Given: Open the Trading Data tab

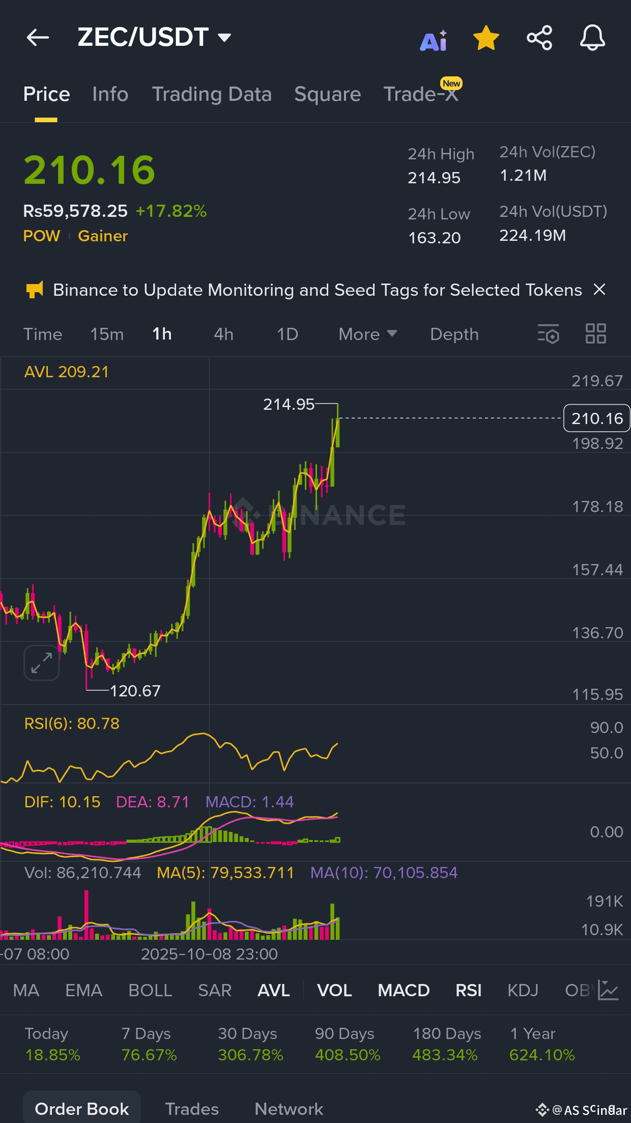Looking at the screenshot, I should tap(212, 94).
